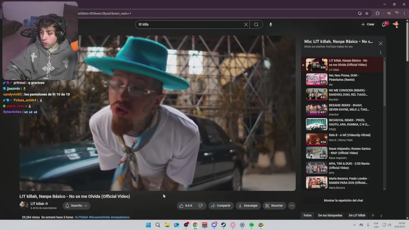
Task: Open Discord from the taskbar
Action: click(x=214, y=225)
